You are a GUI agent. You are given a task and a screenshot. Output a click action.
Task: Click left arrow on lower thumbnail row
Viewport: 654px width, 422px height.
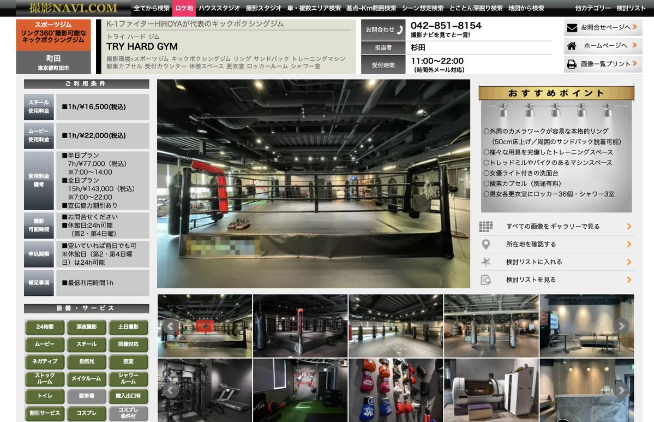click(170, 390)
